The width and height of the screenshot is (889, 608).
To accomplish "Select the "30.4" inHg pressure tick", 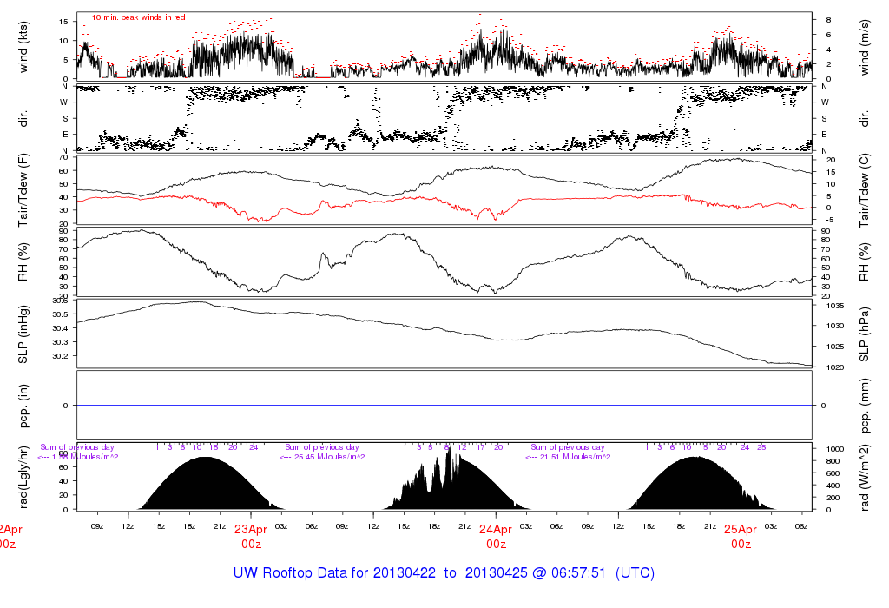I will pyautogui.click(x=60, y=328).
